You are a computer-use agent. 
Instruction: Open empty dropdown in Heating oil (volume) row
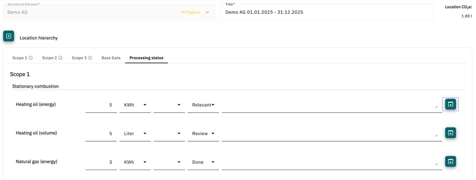pos(169,134)
